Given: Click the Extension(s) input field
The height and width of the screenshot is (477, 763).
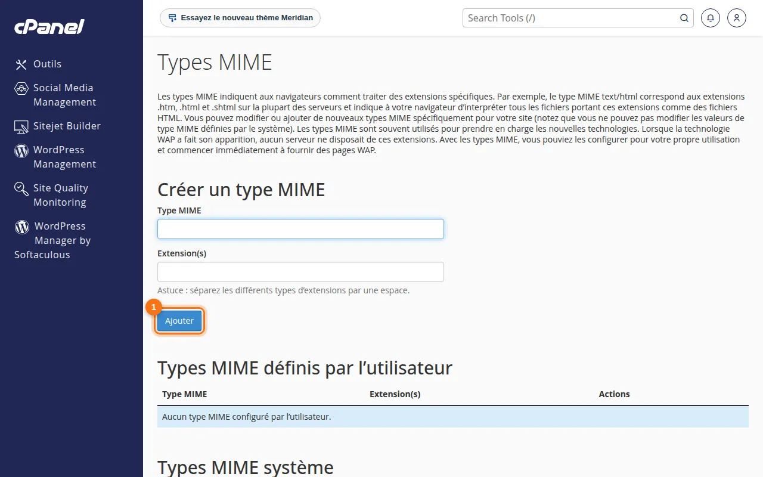Looking at the screenshot, I should (300, 272).
